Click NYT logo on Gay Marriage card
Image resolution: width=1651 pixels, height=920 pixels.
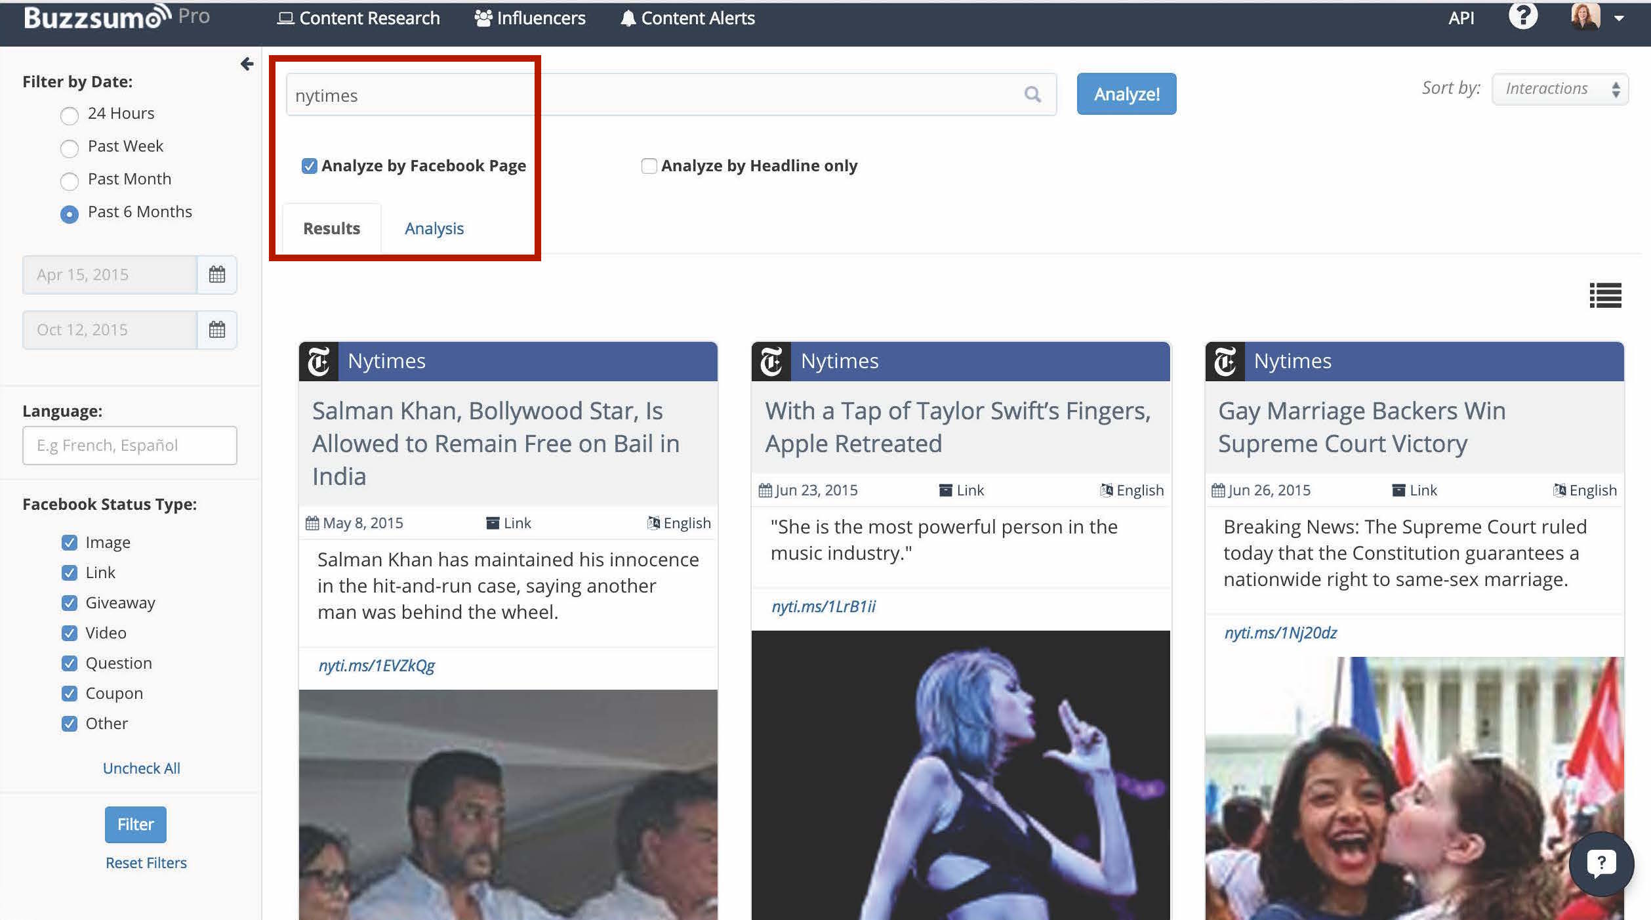pyautogui.click(x=1225, y=361)
